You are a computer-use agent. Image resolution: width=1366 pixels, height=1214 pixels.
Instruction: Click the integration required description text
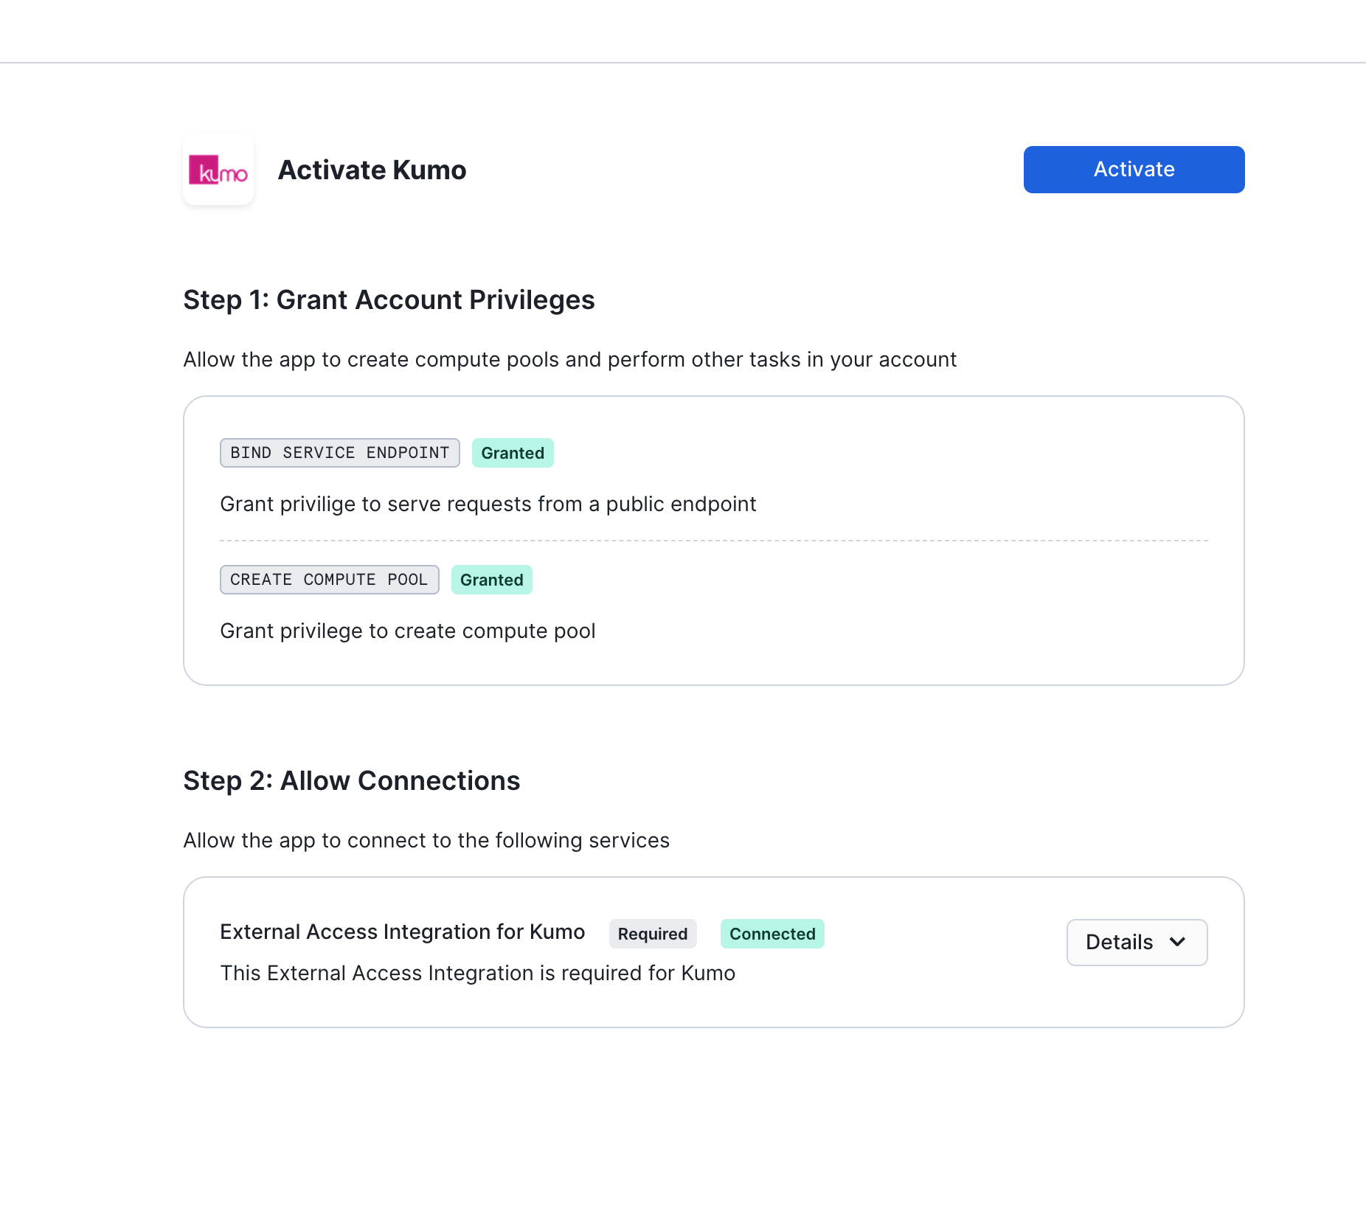[477, 974]
